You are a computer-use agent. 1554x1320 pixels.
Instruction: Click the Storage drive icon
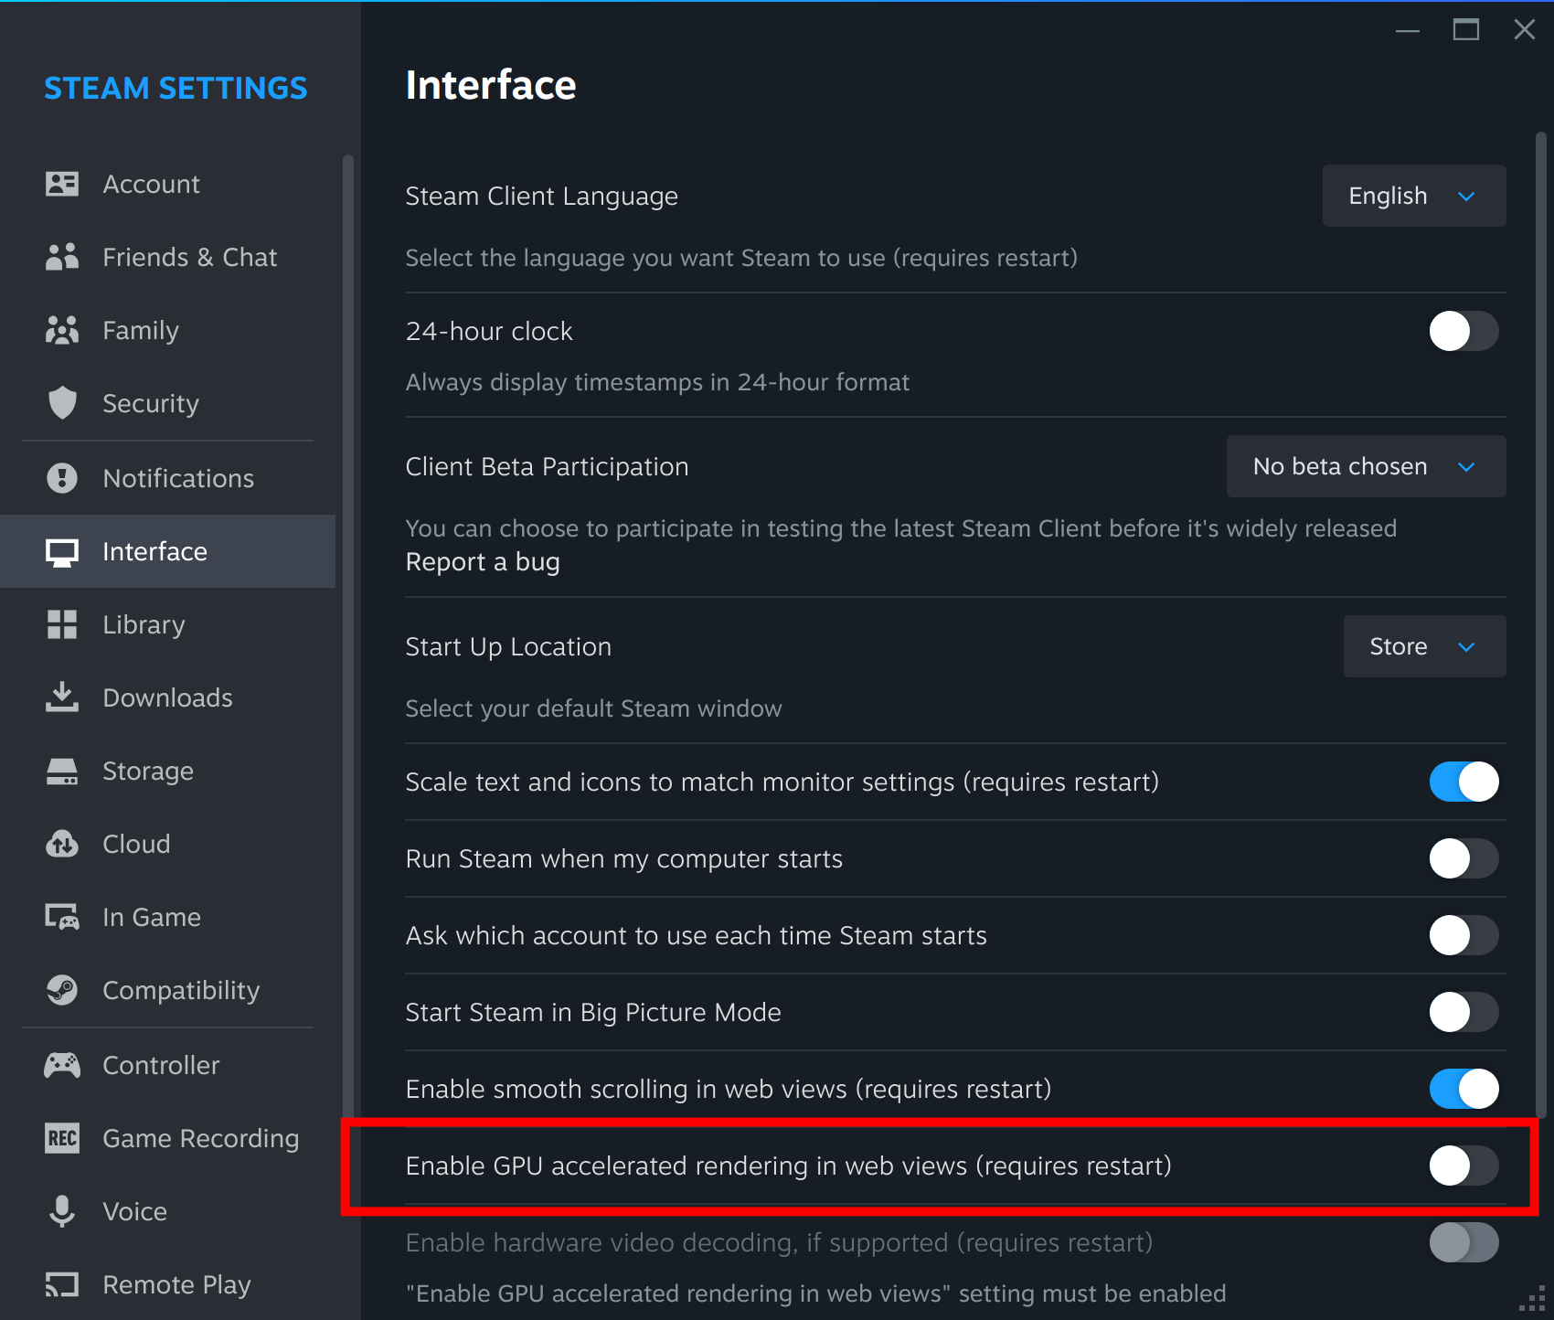62,772
